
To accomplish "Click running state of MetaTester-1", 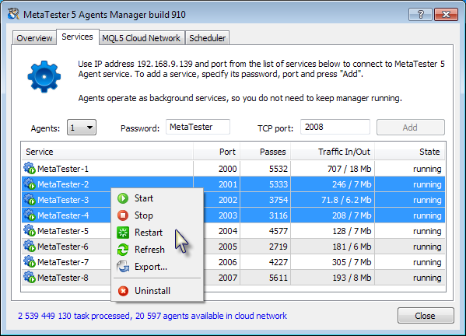I will (427, 169).
